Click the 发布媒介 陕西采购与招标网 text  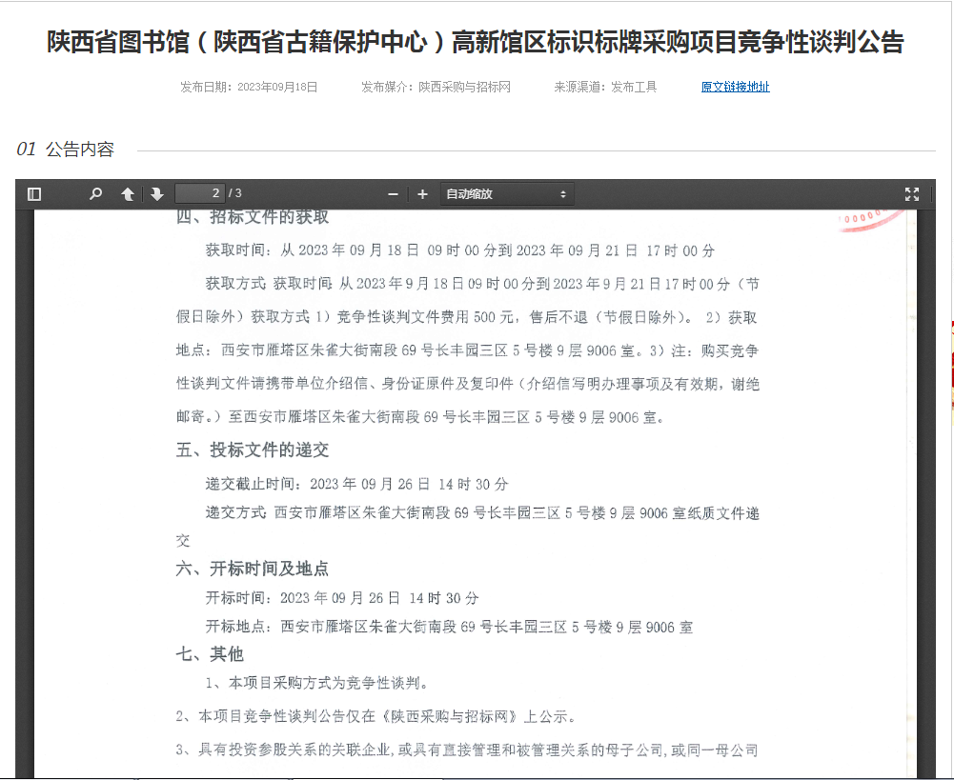(436, 87)
